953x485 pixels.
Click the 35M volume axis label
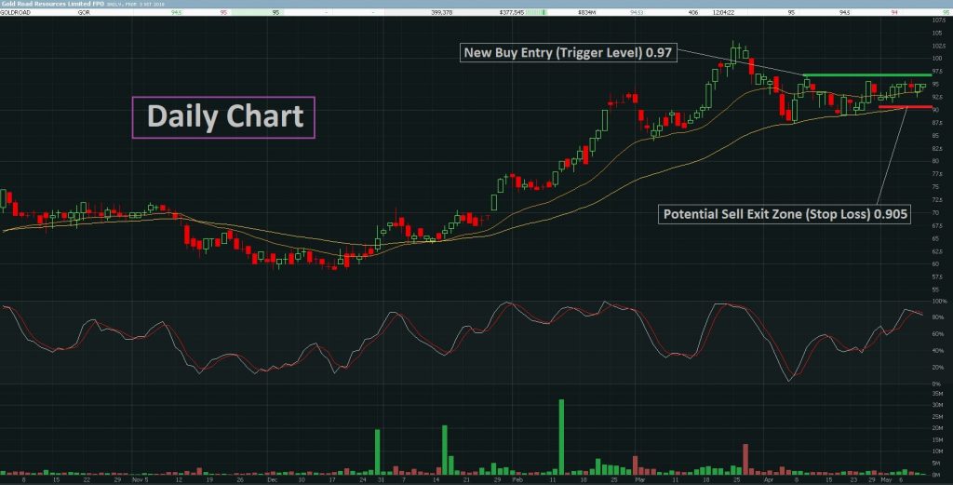tap(937, 394)
